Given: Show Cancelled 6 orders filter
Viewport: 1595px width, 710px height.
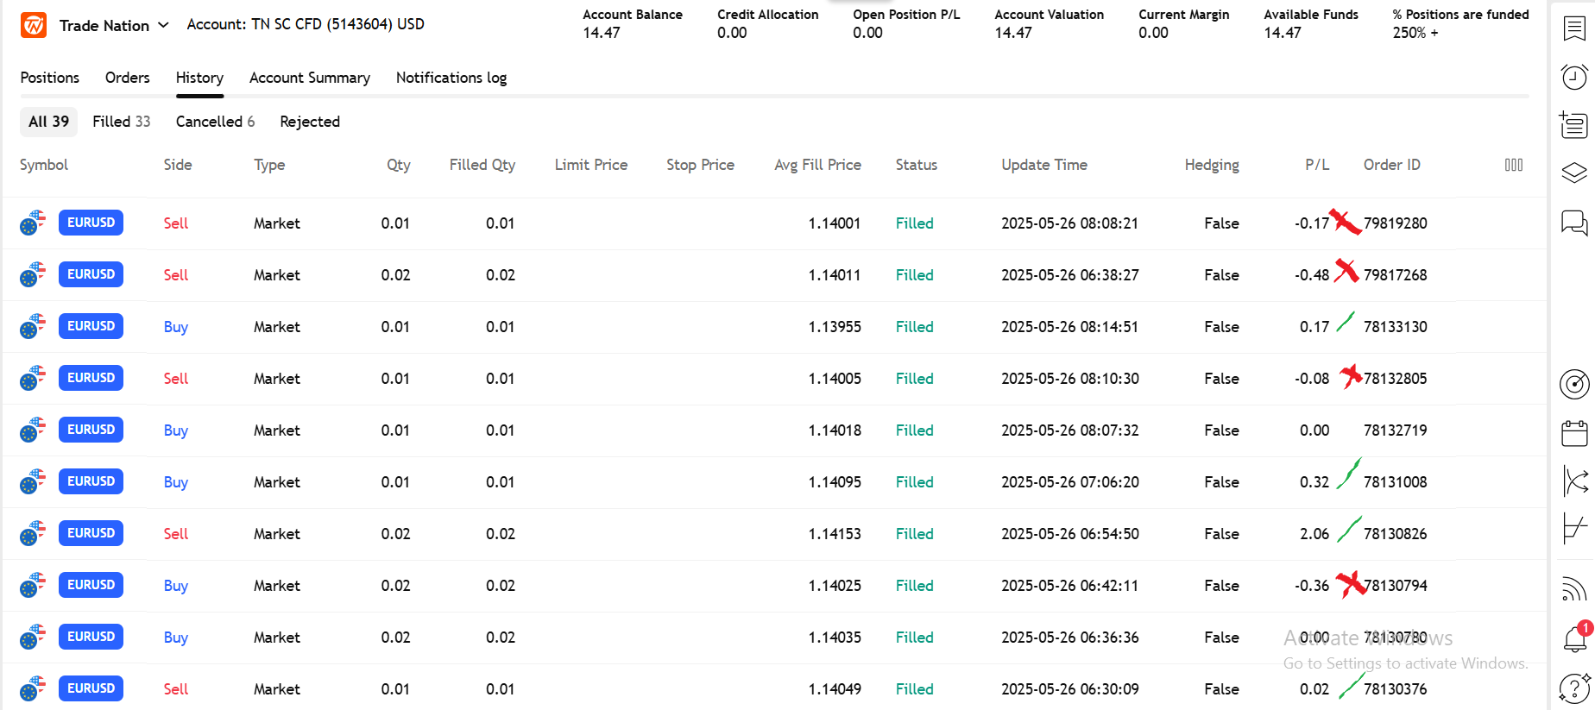Looking at the screenshot, I should point(215,122).
